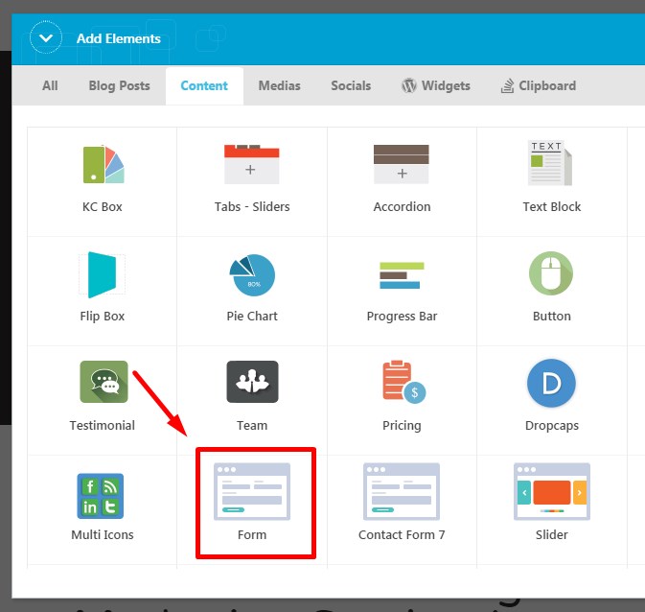Choose the Accordion element icon

click(x=401, y=164)
